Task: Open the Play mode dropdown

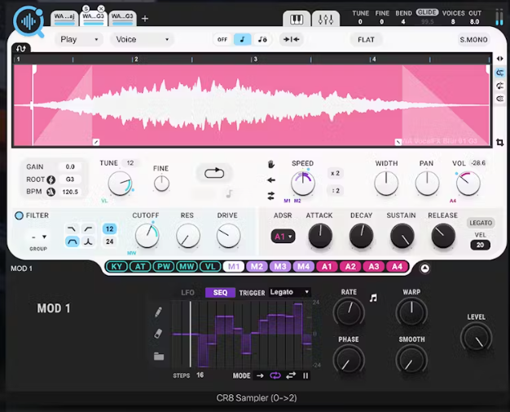Action: (x=79, y=39)
